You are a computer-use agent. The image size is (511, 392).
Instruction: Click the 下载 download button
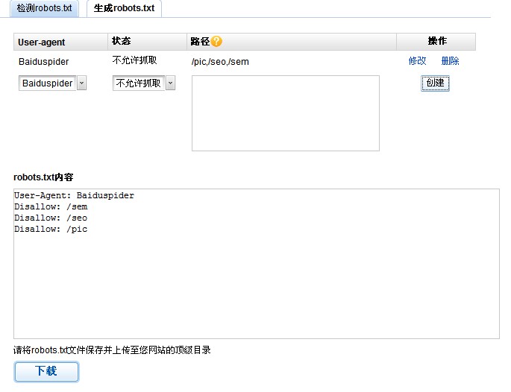click(46, 371)
